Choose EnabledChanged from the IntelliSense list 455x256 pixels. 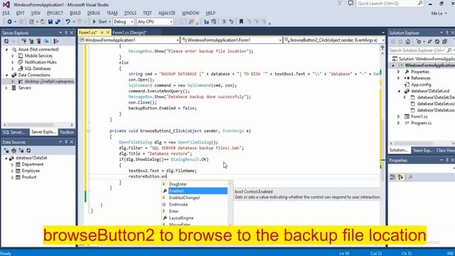[195, 198]
